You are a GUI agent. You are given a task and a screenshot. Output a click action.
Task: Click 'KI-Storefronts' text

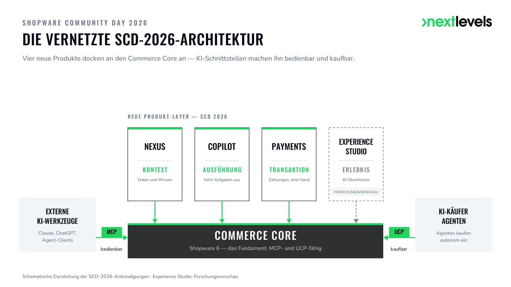click(356, 180)
